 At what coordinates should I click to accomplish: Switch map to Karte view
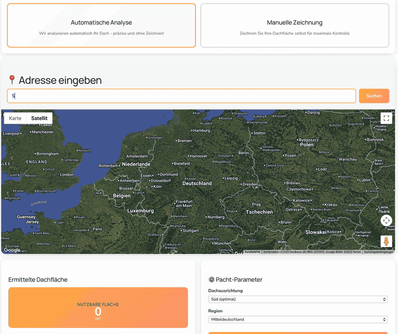click(x=15, y=118)
